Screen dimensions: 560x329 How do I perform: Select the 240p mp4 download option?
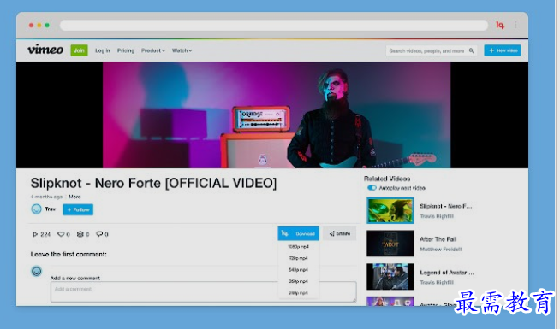299,293
